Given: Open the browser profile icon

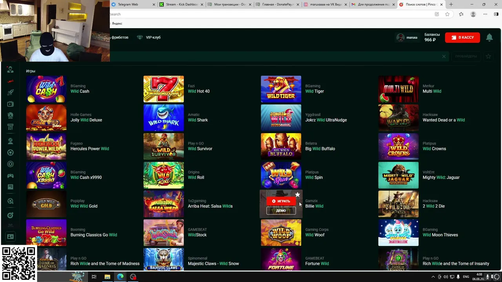Looking at the screenshot, I should pyautogui.click(x=473, y=14).
